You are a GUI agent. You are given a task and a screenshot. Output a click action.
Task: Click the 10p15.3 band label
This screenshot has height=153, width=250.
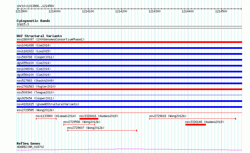point(23,24)
